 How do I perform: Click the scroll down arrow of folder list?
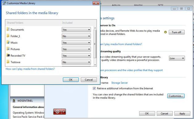click(x=95, y=65)
